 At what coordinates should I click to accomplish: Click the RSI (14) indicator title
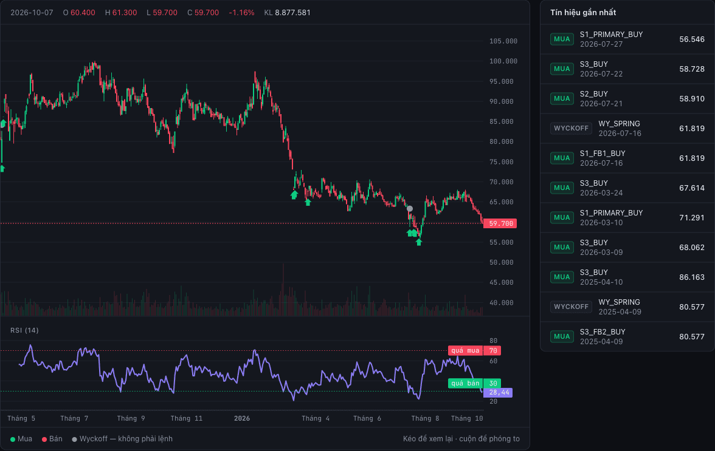click(24, 330)
